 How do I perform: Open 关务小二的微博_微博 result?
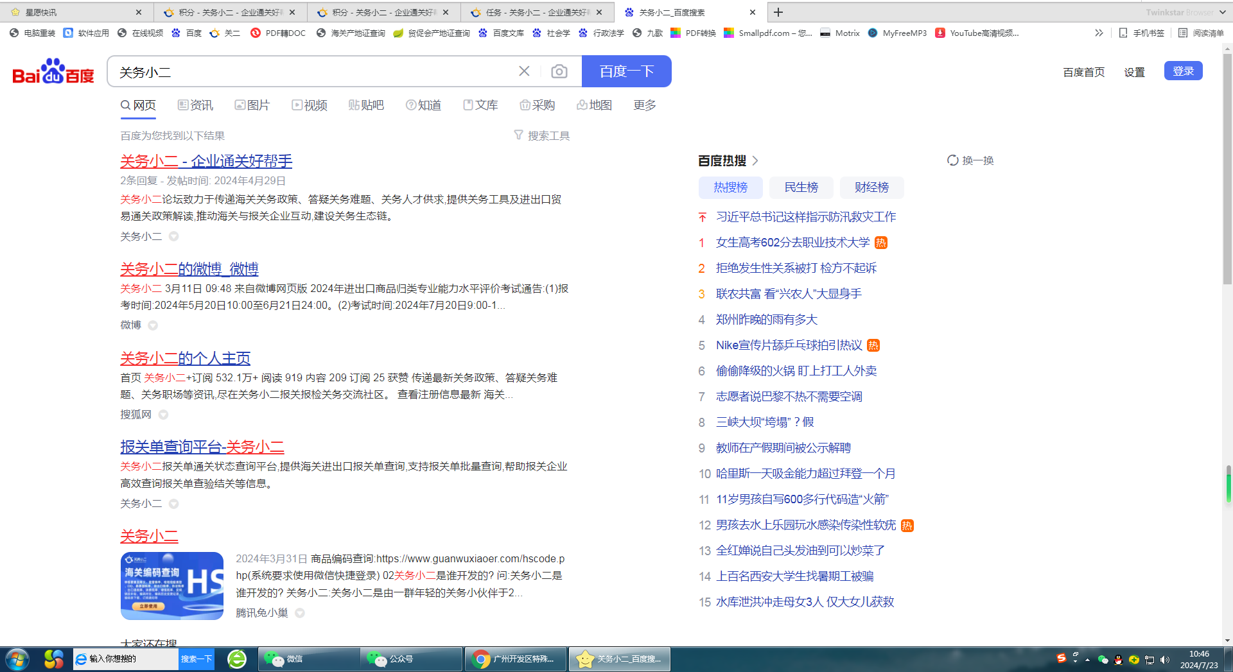(x=189, y=269)
